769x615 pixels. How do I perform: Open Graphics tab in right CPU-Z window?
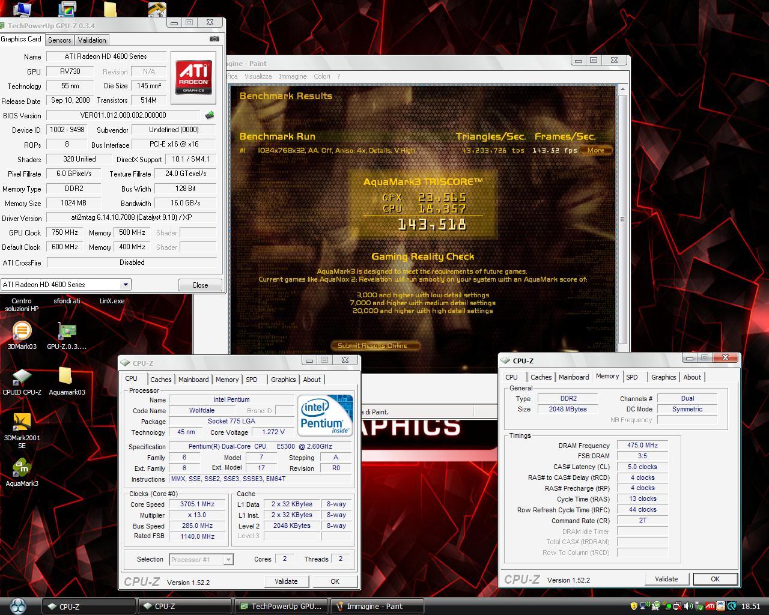pos(663,377)
